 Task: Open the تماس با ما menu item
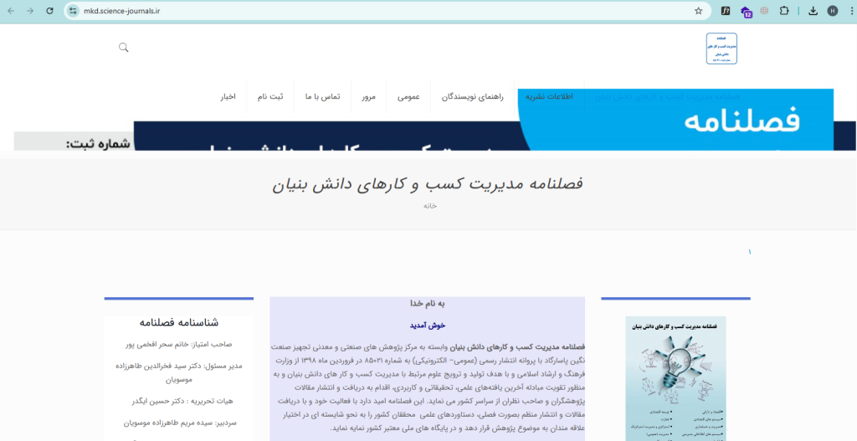point(322,97)
